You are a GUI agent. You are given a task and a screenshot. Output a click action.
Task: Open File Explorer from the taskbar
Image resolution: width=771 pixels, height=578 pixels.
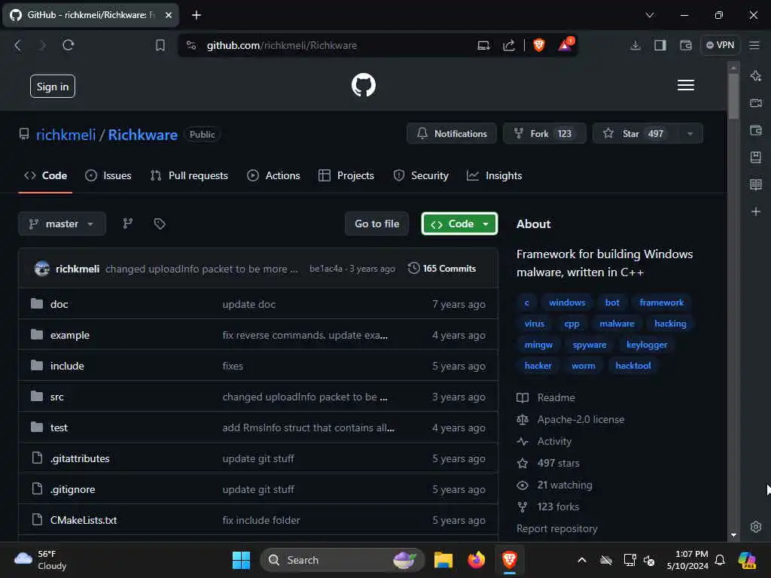[x=443, y=560]
